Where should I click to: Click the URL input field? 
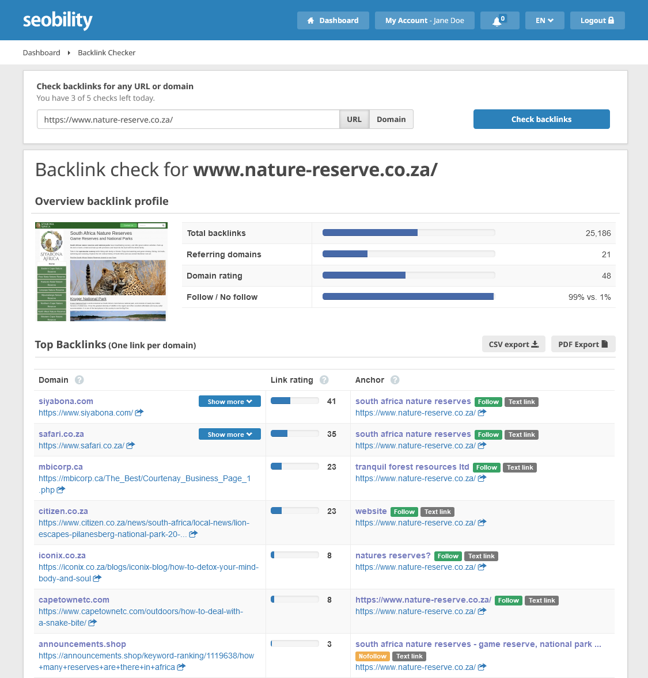click(188, 119)
